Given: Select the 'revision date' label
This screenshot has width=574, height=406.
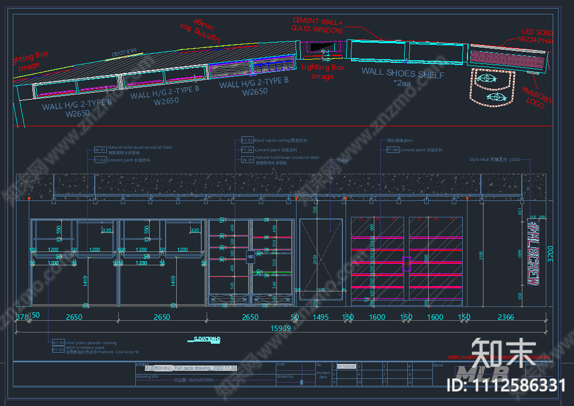Looking at the screenshot, I should click(x=323, y=375).
